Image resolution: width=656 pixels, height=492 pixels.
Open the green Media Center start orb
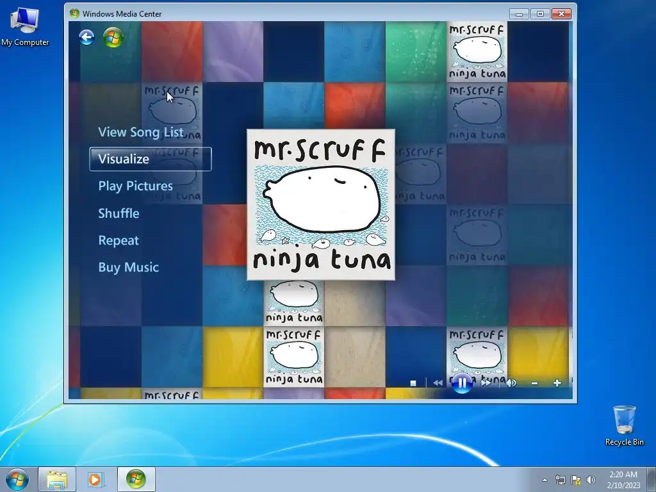pos(113,37)
